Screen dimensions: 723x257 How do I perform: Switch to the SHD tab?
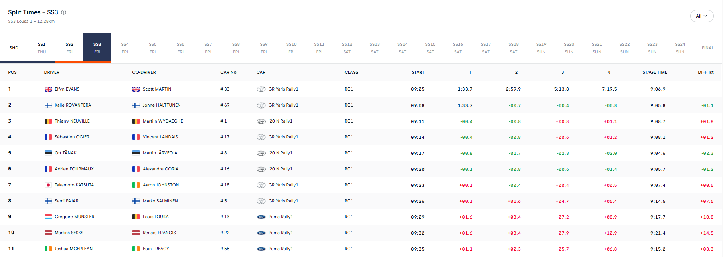pyautogui.click(x=14, y=48)
